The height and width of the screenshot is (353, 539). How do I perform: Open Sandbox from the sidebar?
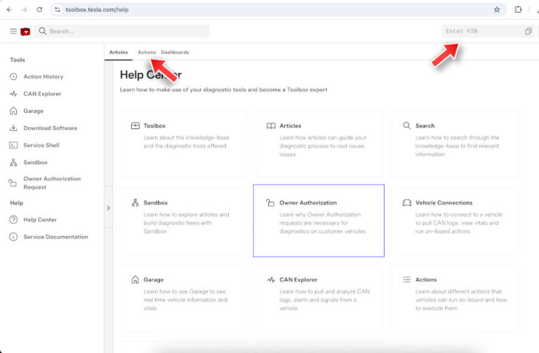(x=35, y=162)
